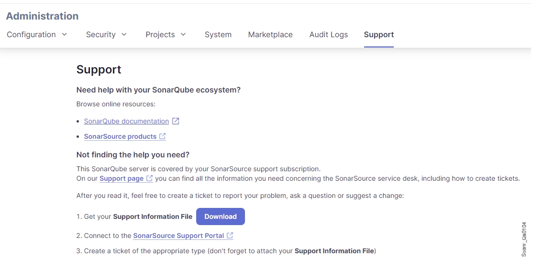Viewport: 544px width, 268px height.
Task: Expand the Projects dropdown chevron
Action: (x=183, y=34)
